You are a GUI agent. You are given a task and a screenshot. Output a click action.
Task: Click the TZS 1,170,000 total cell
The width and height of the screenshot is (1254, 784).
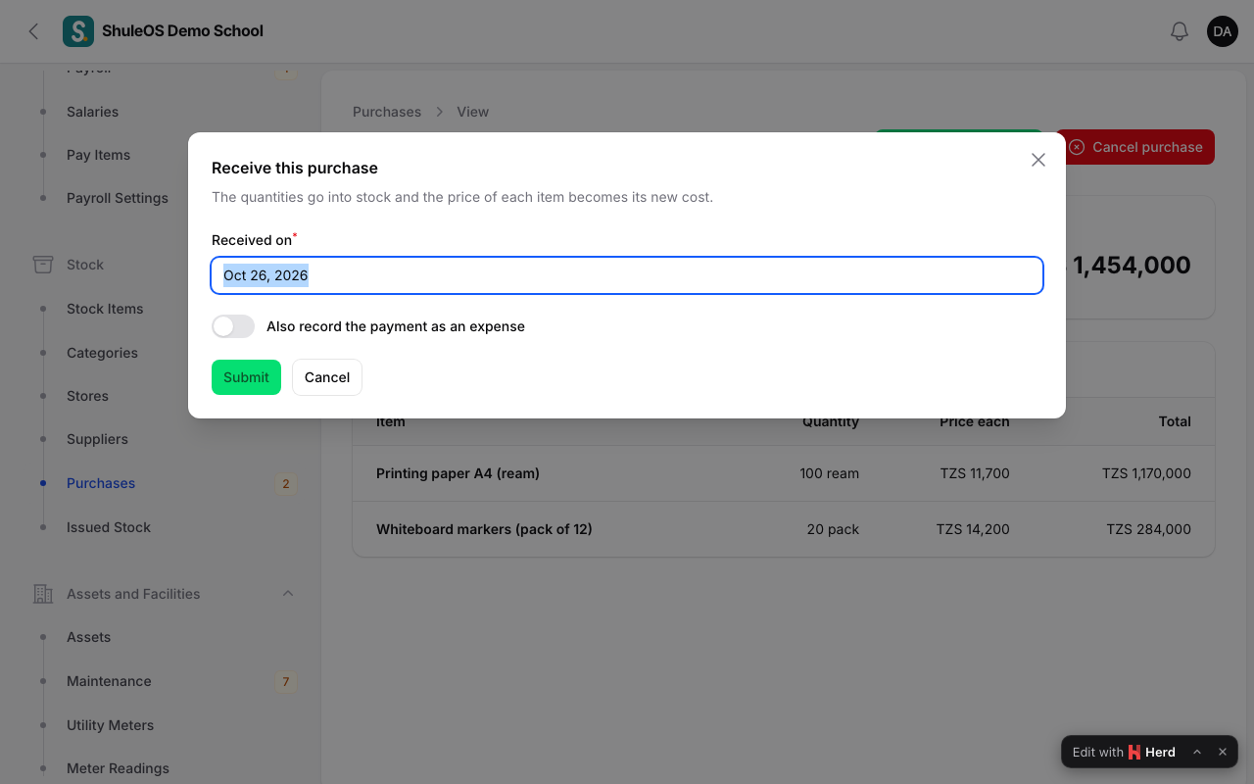coord(1146,473)
